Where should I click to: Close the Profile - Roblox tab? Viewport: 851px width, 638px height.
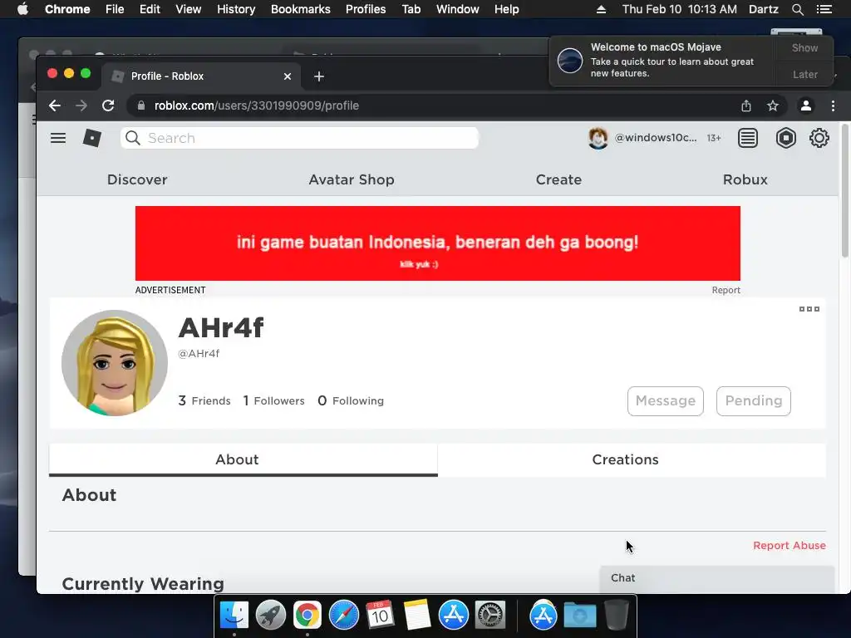click(x=288, y=76)
